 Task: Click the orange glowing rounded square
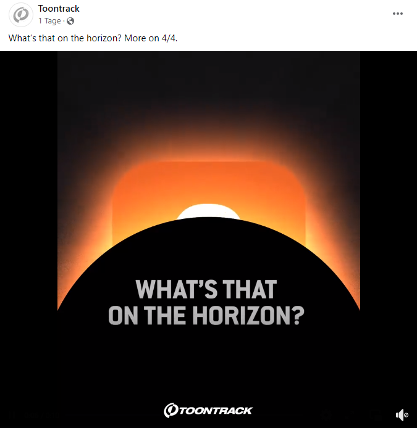click(x=209, y=186)
